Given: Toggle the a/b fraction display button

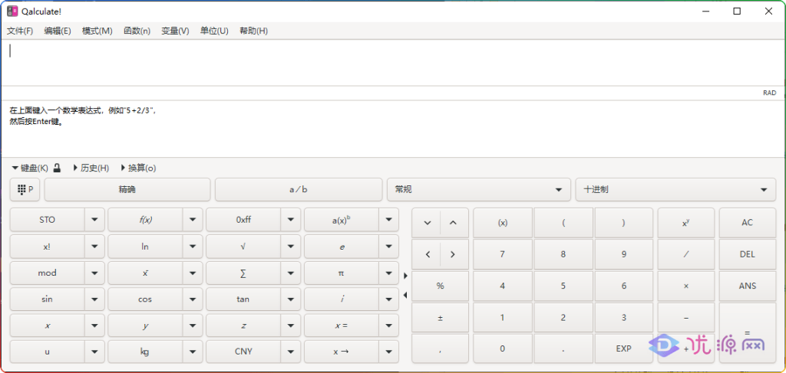Looking at the screenshot, I should click(x=298, y=189).
